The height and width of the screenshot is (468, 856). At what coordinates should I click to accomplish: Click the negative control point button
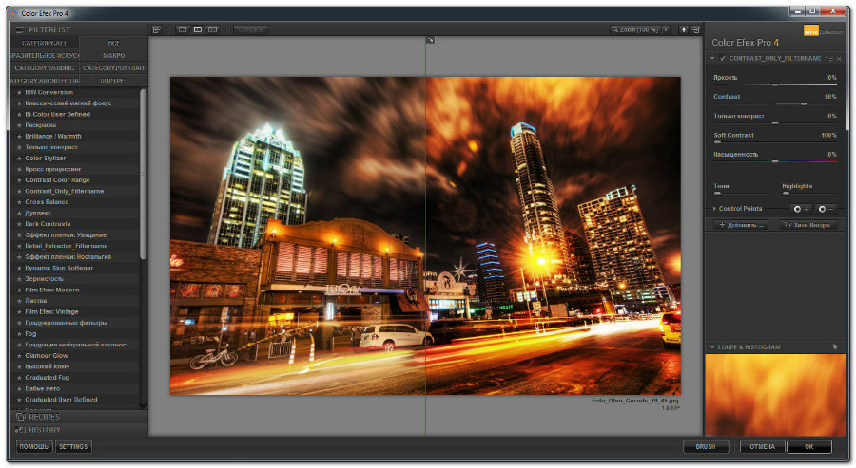point(827,208)
